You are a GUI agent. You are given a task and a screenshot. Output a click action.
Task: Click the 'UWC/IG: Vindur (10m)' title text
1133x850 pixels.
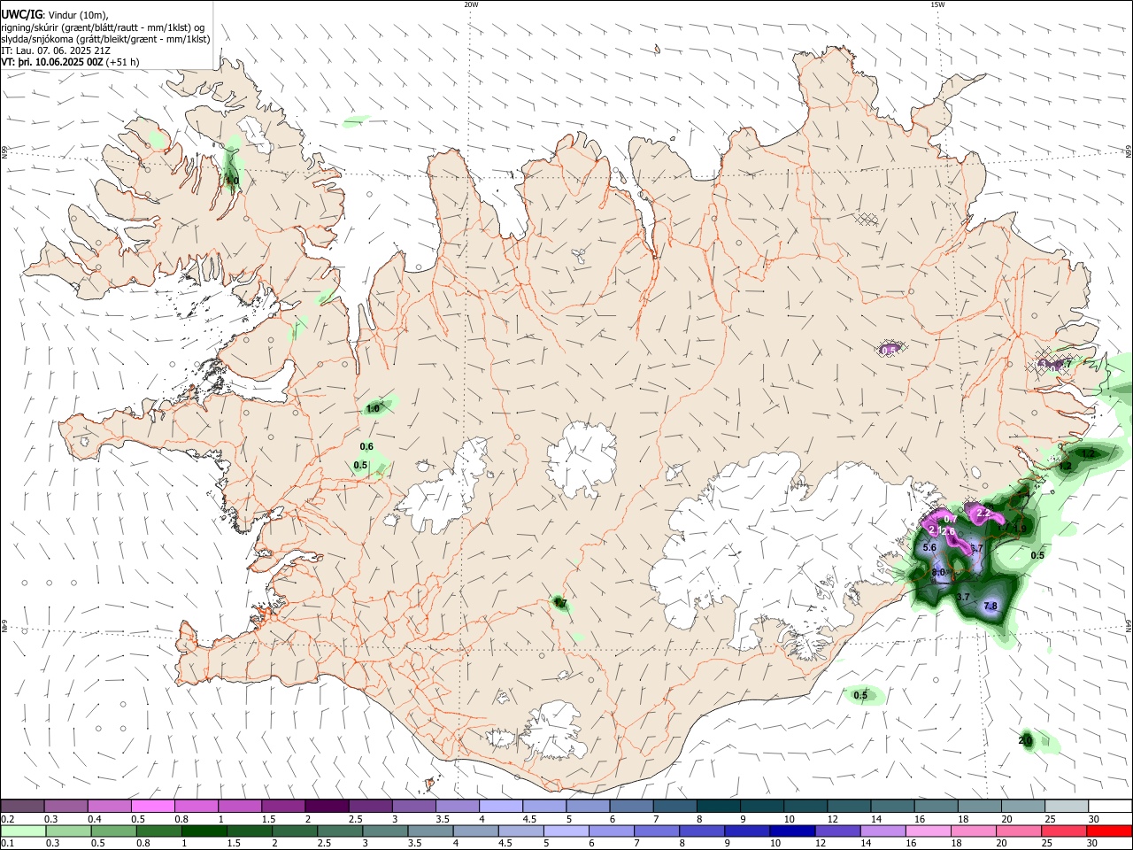coord(54,14)
